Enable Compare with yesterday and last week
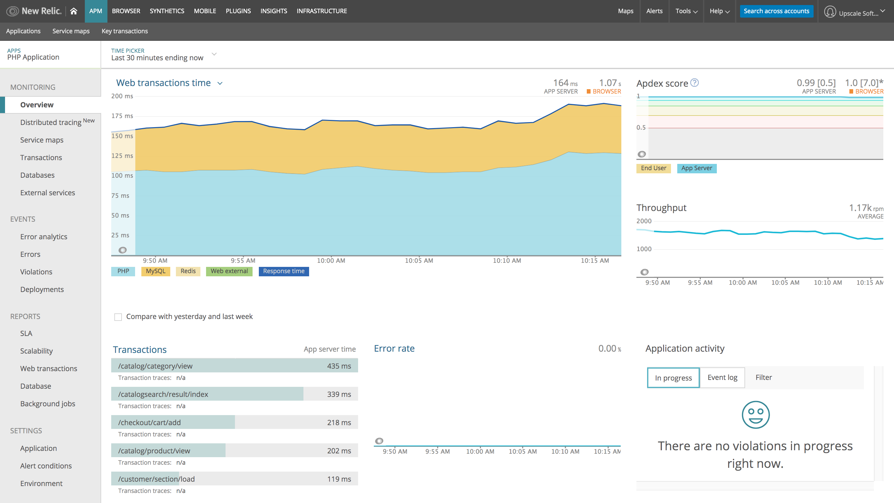 point(118,317)
